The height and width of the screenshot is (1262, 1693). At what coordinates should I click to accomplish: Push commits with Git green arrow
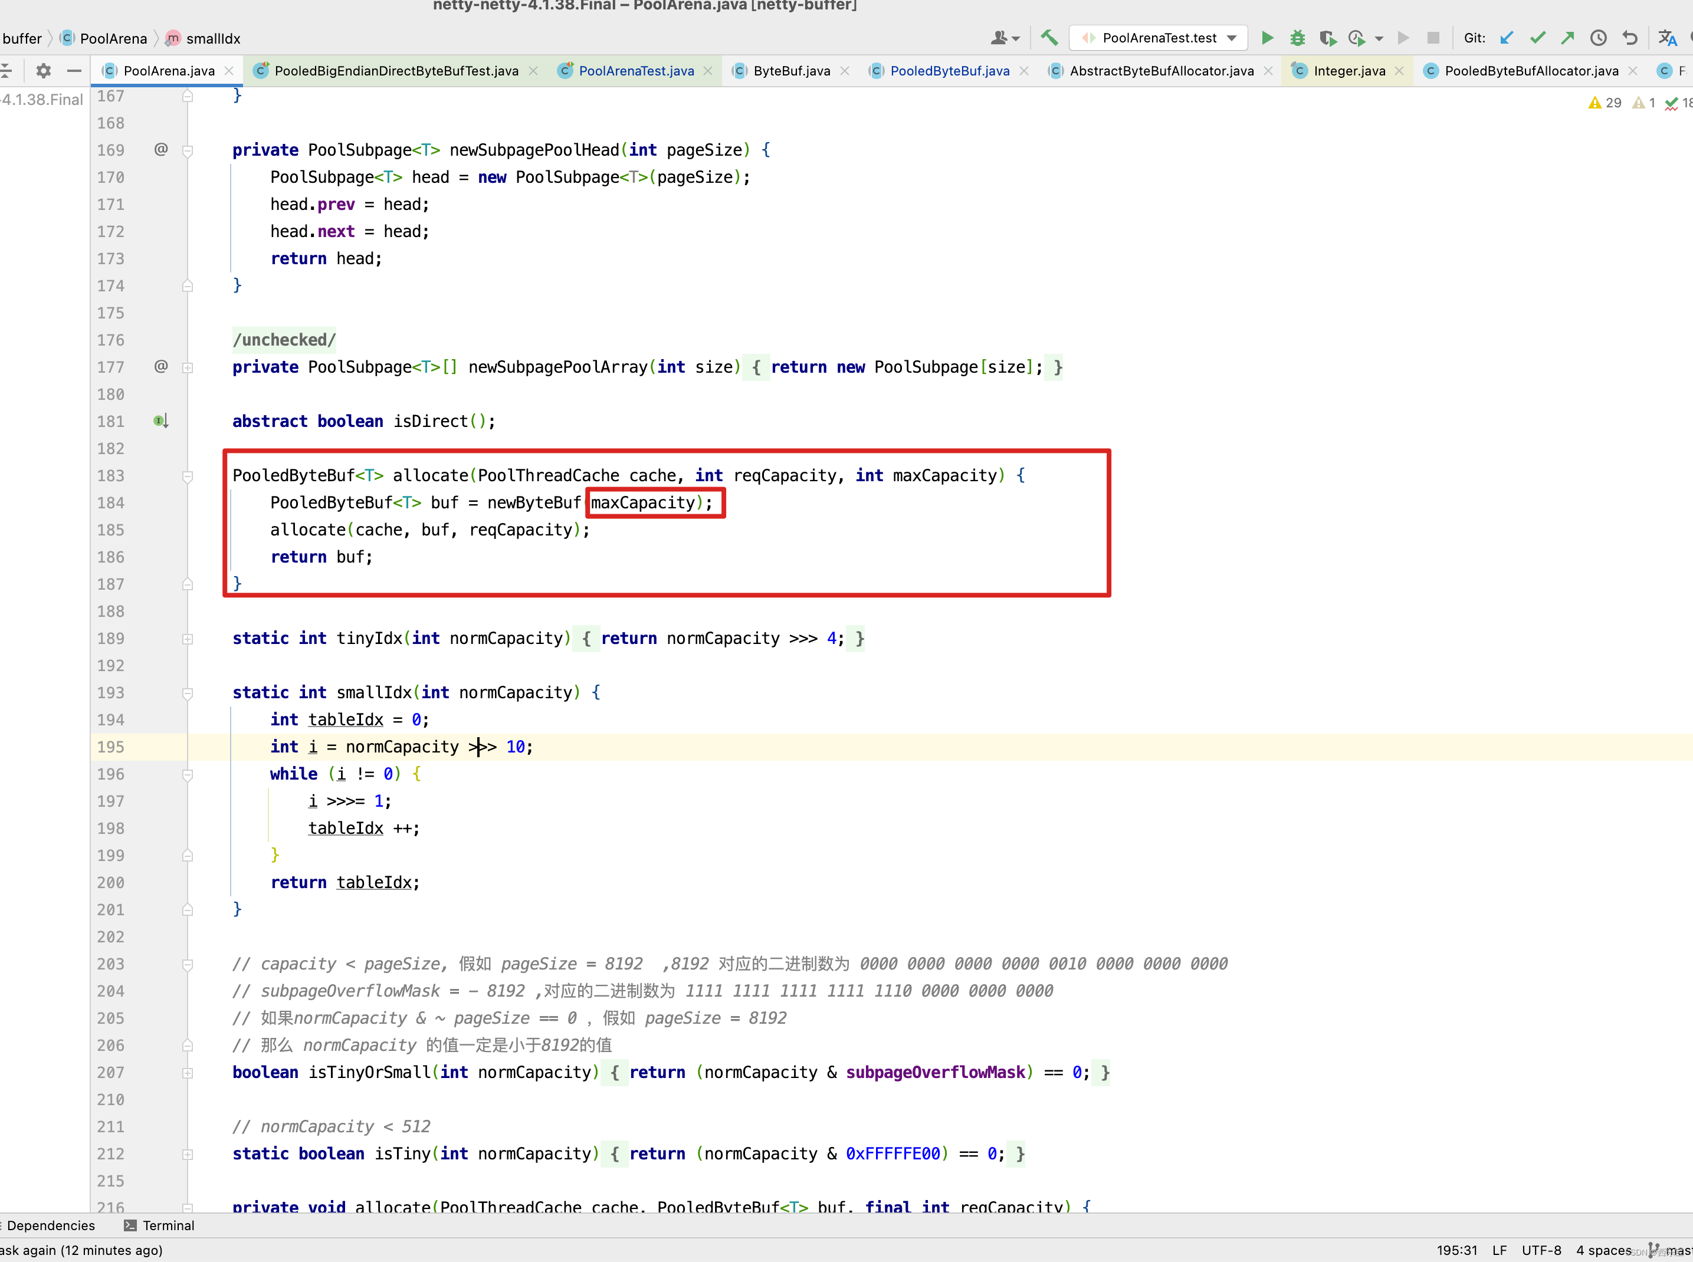[x=1568, y=37]
